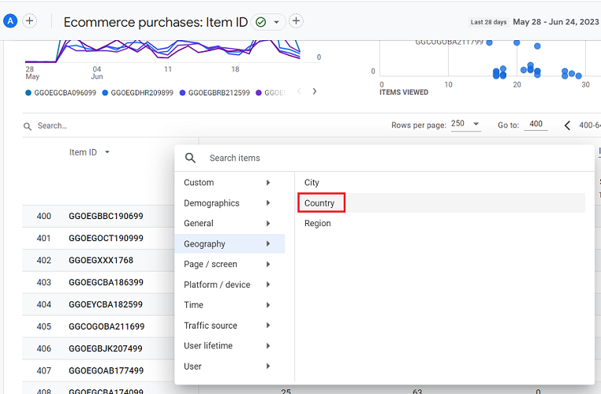Click the plus icon after the report title
The height and width of the screenshot is (394, 601).
coord(296,21)
